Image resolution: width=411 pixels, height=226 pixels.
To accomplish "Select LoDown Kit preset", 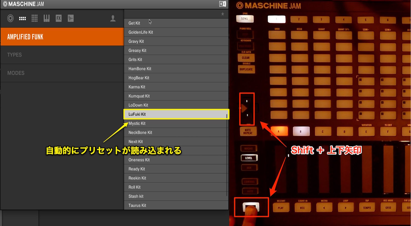I will 176,105.
